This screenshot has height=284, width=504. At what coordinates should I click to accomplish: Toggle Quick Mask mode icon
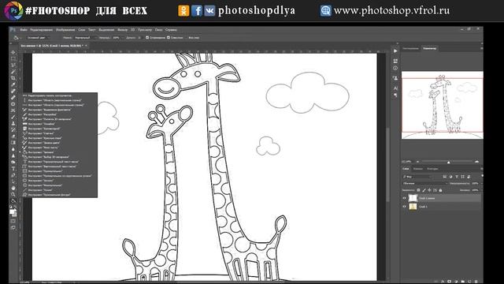coord(13,221)
